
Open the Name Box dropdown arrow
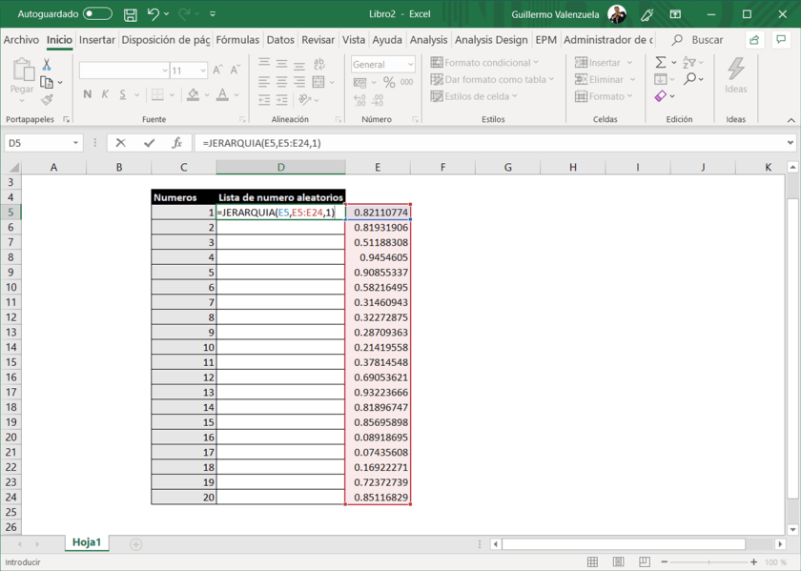pyautogui.click(x=75, y=143)
